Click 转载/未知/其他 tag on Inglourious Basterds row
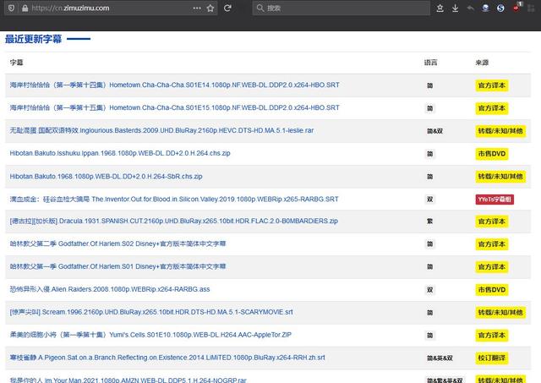 coord(500,131)
